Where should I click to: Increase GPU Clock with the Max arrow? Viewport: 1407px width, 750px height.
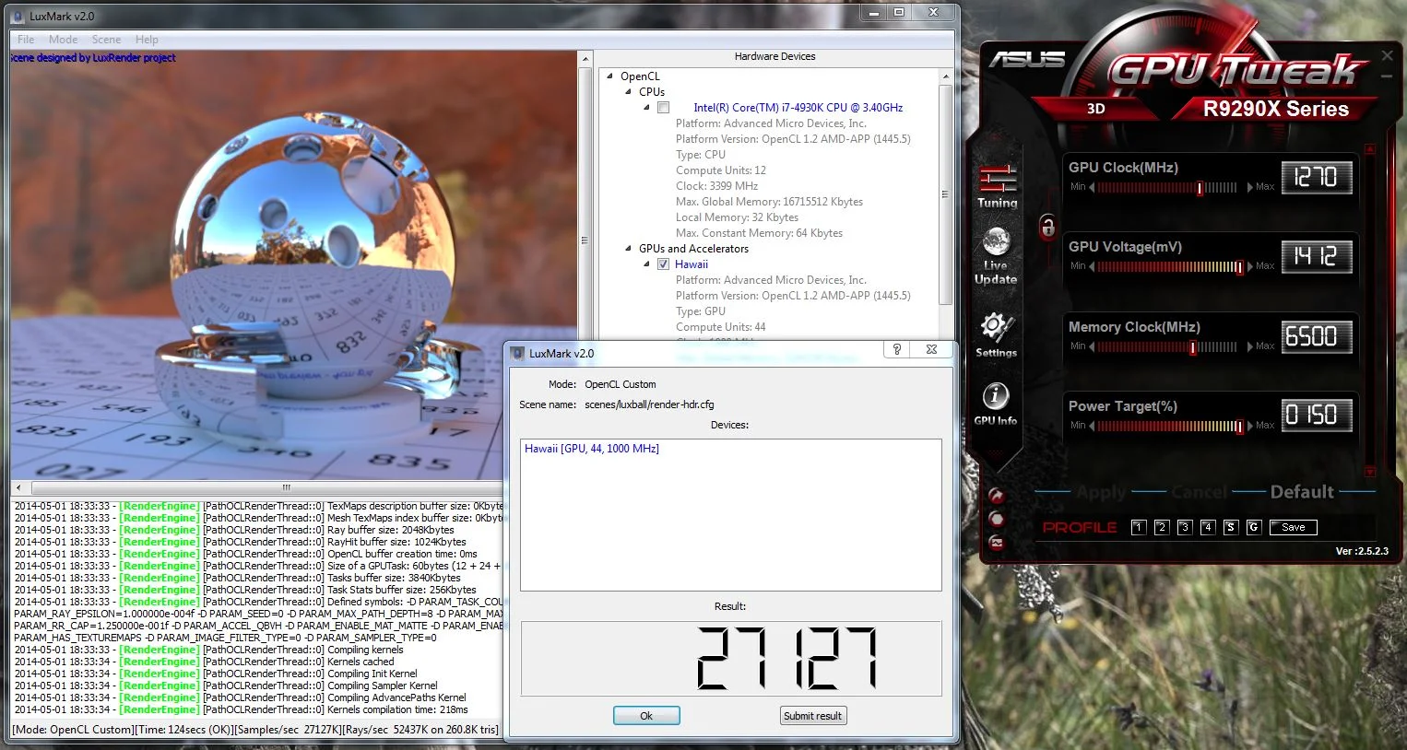click(x=1249, y=187)
